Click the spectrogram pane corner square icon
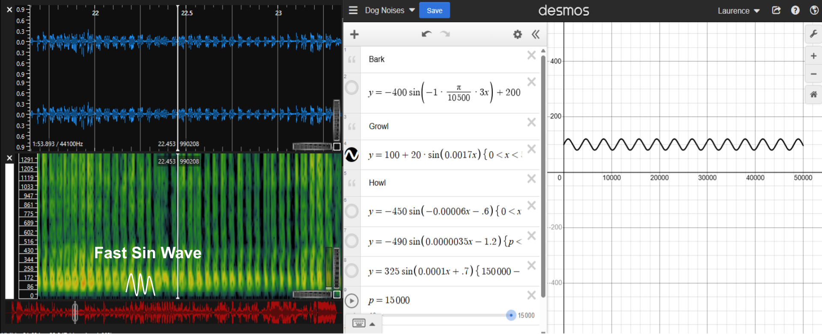 point(337,294)
